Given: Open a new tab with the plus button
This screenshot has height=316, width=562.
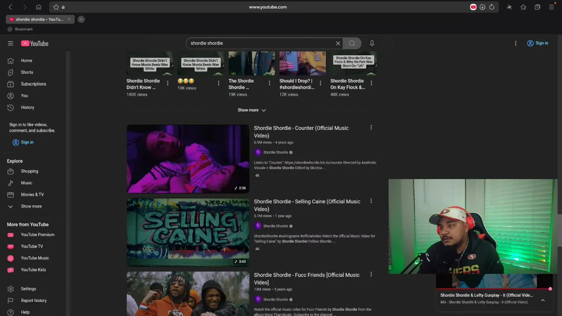Looking at the screenshot, I should [x=81, y=19].
